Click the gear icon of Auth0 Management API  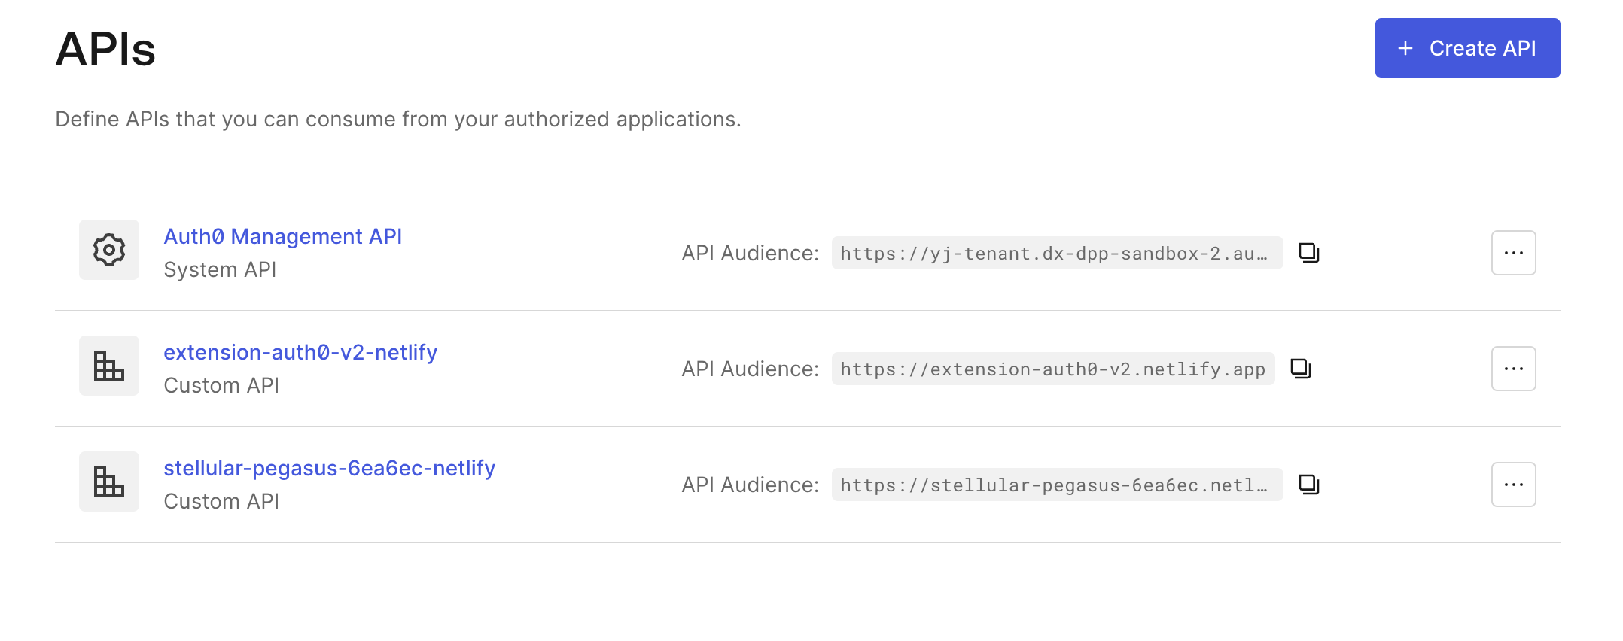[109, 250]
